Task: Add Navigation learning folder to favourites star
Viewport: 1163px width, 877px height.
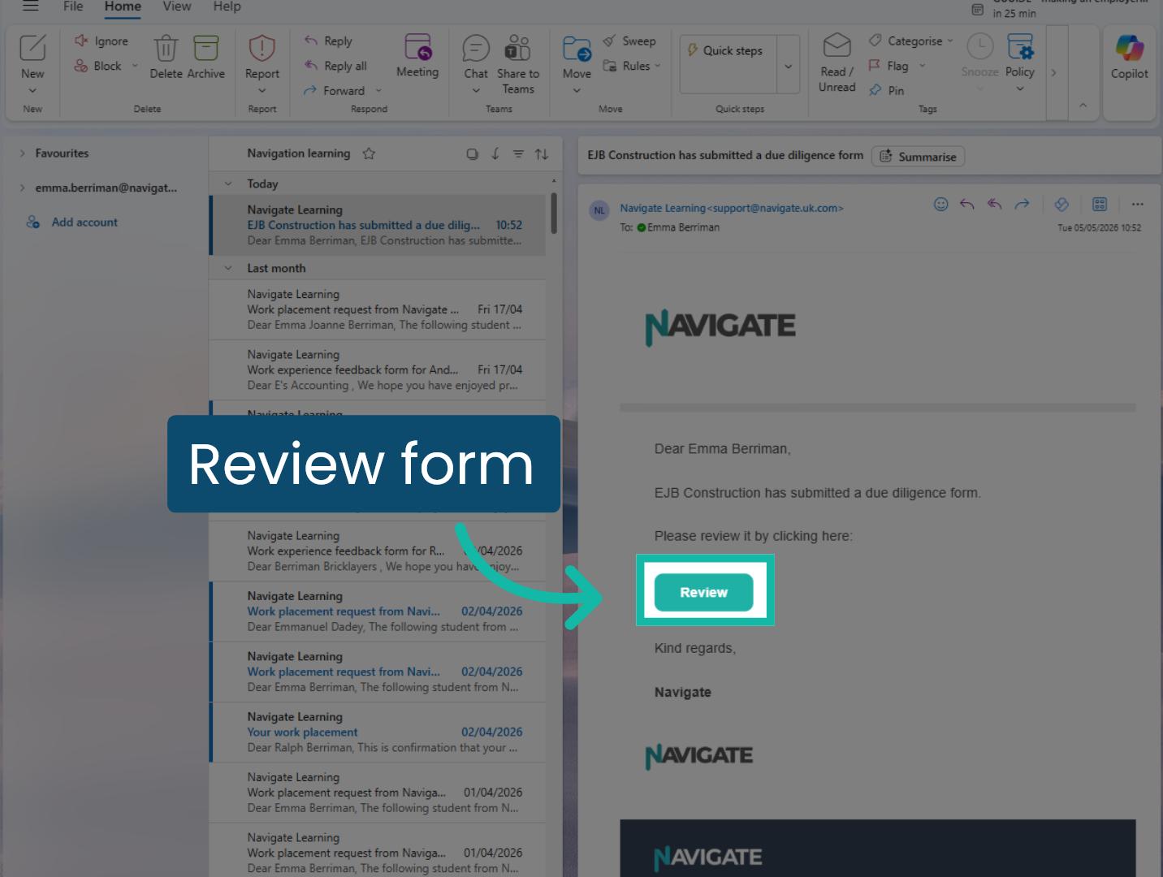Action: click(369, 153)
